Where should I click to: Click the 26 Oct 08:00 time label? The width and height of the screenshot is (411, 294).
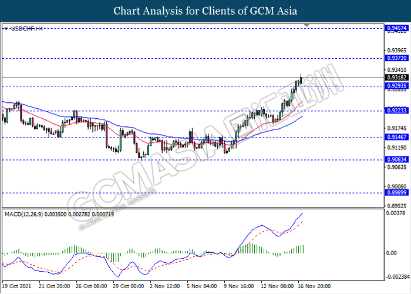91,286
